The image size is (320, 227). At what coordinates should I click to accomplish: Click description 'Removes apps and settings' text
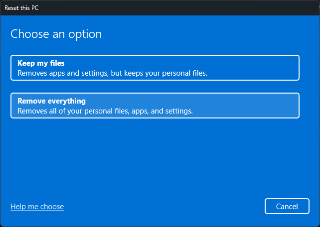(x=112, y=73)
